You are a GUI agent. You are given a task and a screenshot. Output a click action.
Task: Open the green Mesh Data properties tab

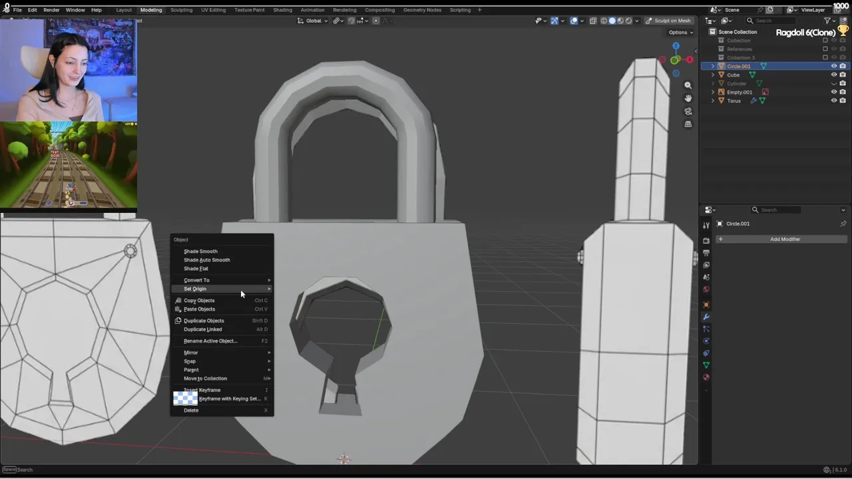tap(706, 365)
